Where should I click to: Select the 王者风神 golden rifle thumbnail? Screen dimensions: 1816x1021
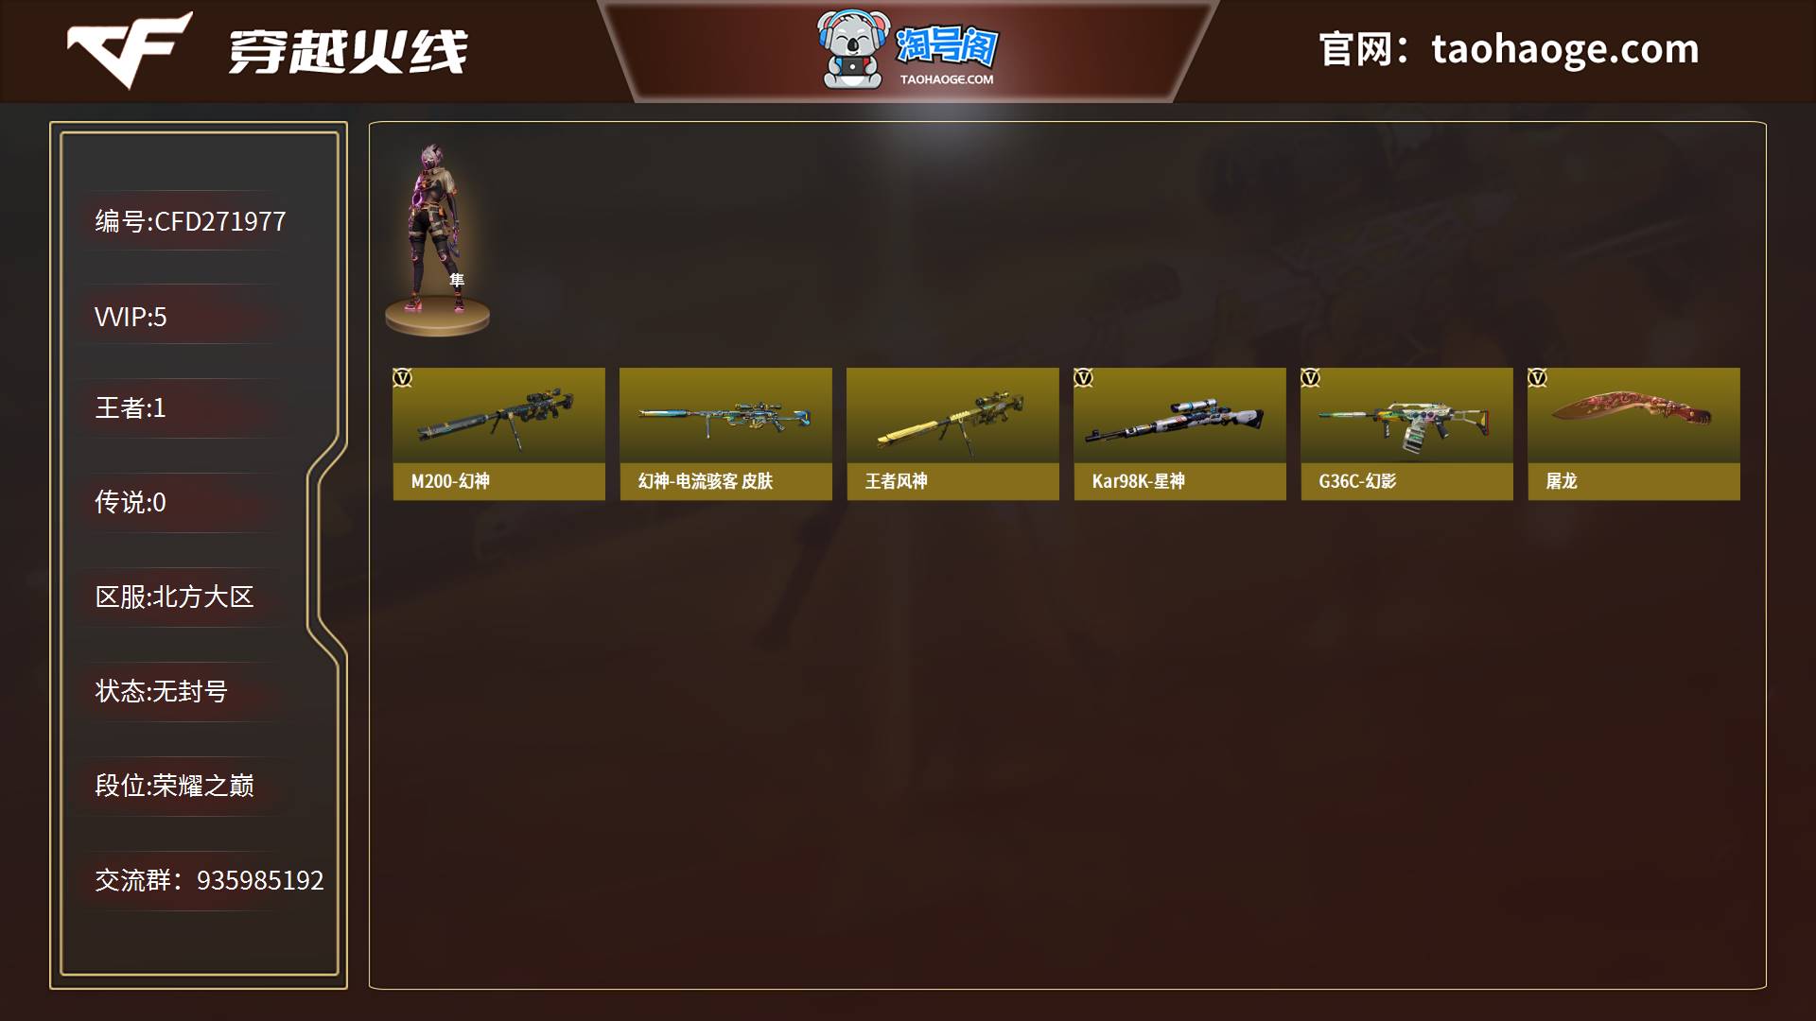click(952, 415)
